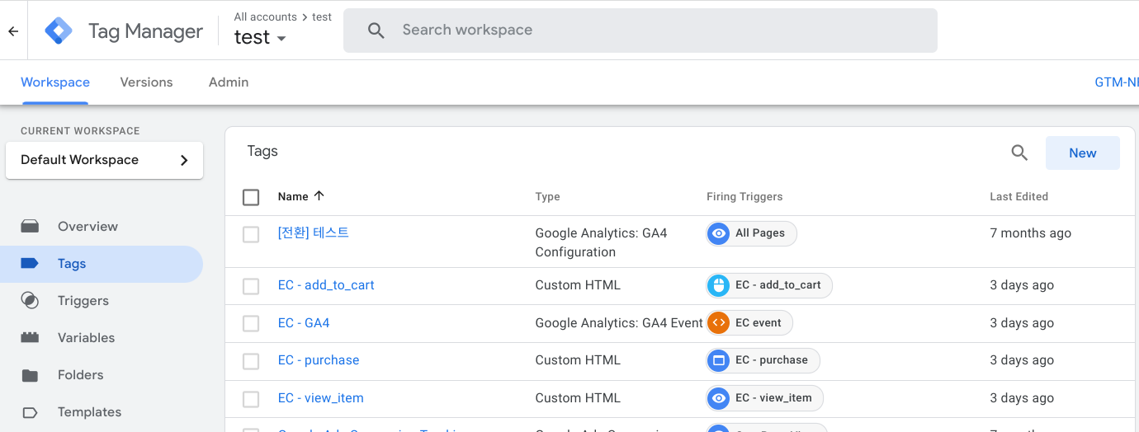Image resolution: width=1139 pixels, height=432 pixels.
Task: Open Variables from the sidebar
Action: (x=86, y=338)
